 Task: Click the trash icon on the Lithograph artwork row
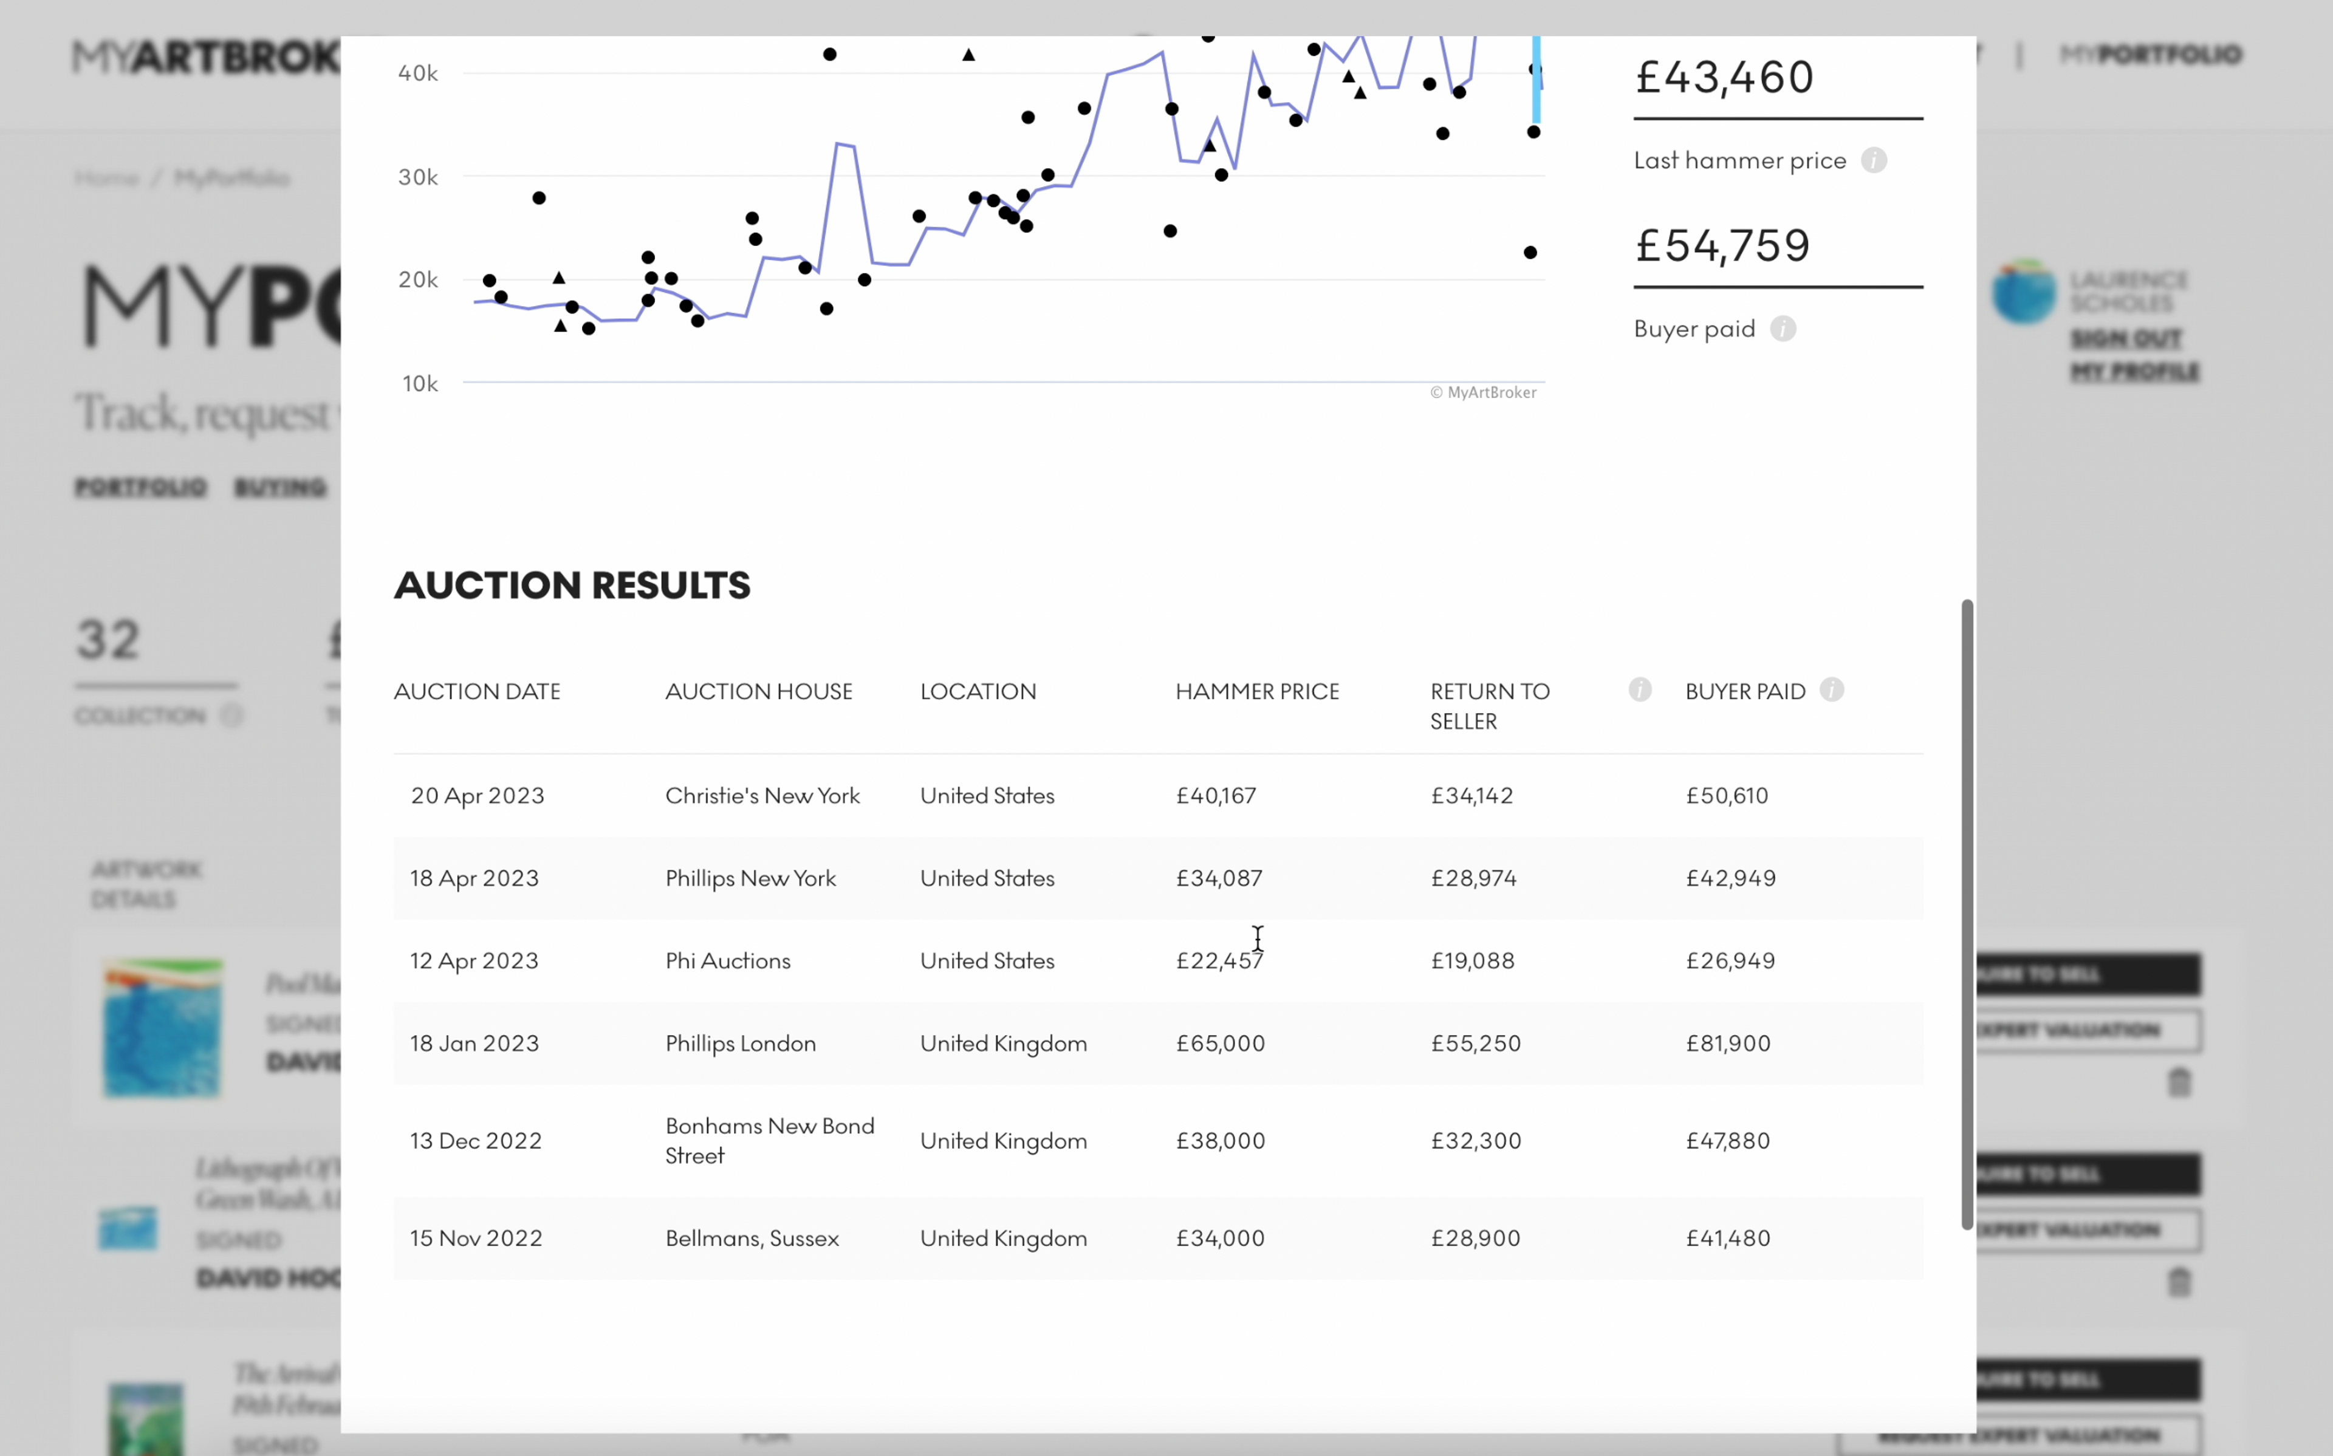pyautogui.click(x=2179, y=1282)
